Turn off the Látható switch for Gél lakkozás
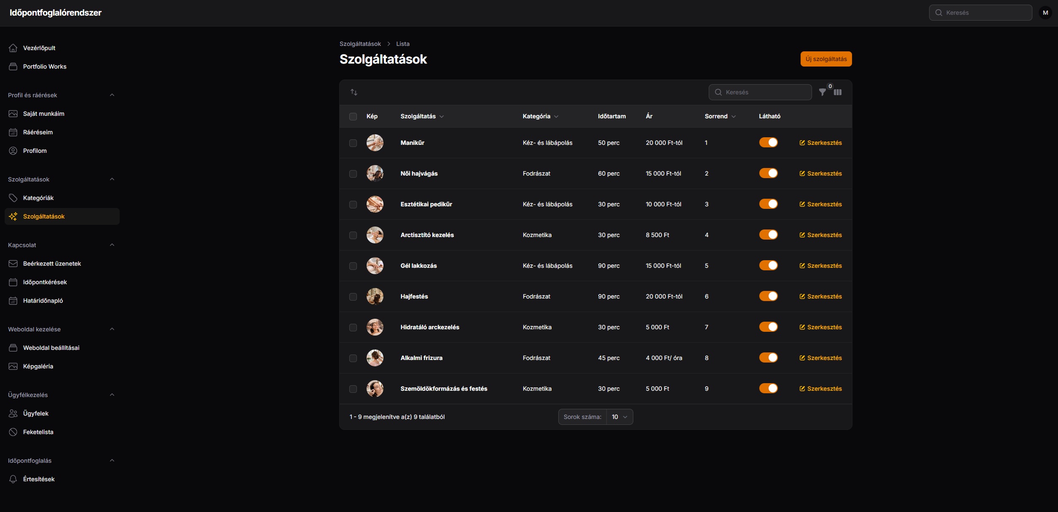1058x512 pixels. [768, 266]
